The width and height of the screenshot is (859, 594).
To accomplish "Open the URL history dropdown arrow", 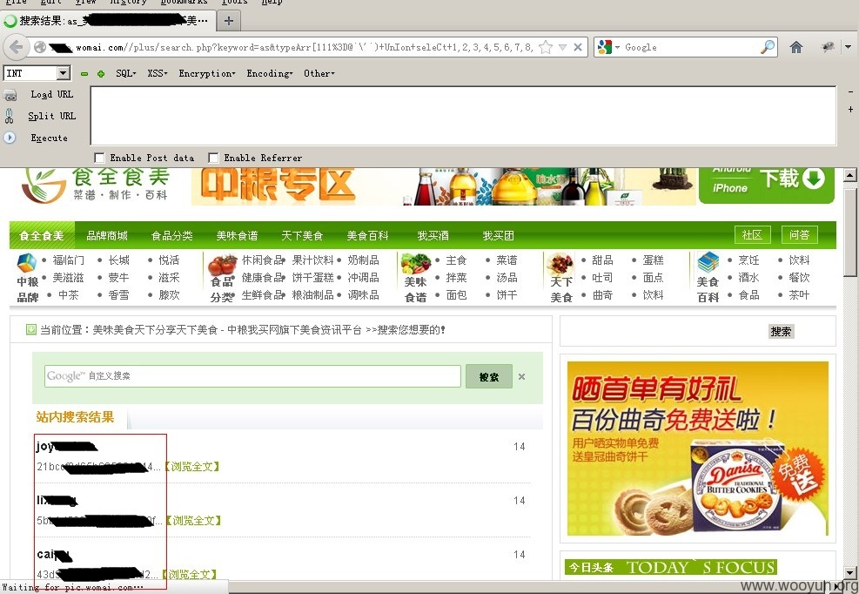I will point(562,47).
